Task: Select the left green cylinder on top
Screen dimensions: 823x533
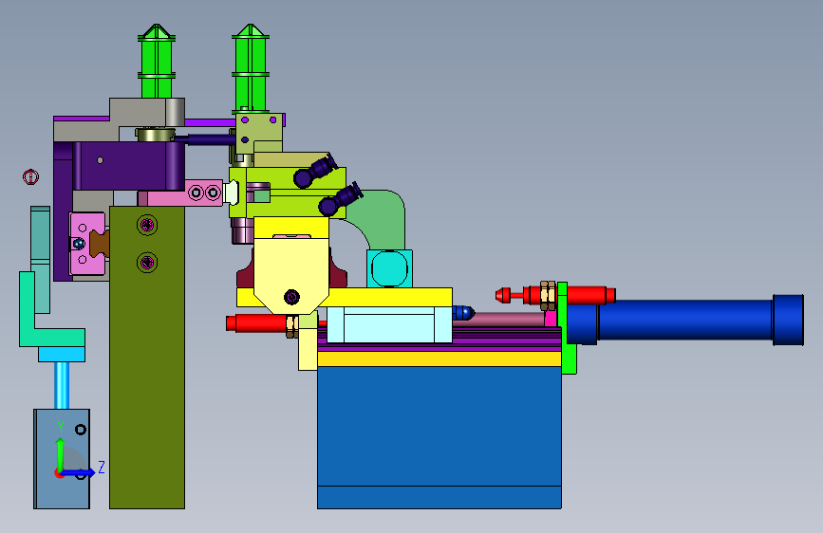Action: pos(157,62)
